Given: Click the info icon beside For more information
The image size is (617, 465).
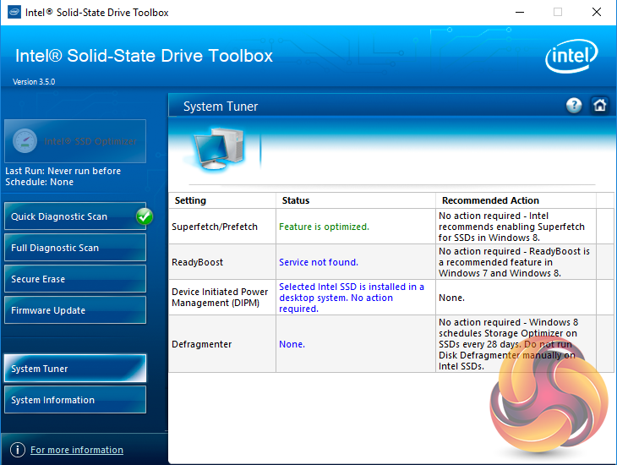Looking at the screenshot, I should point(16,450).
